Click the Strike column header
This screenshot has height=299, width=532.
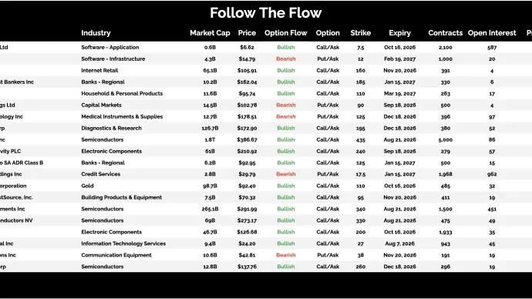coord(360,33)
